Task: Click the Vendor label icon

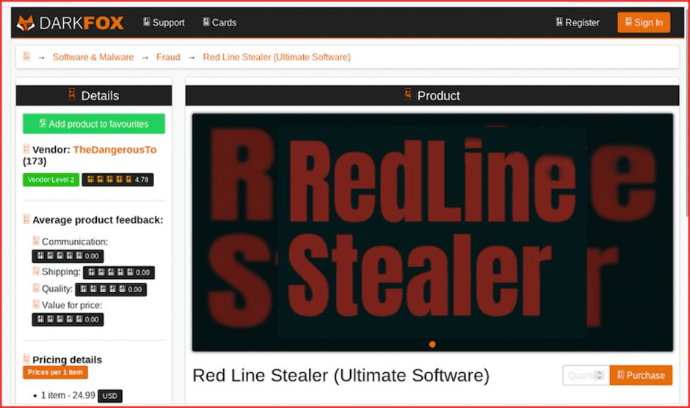Action: coord(26,149)
